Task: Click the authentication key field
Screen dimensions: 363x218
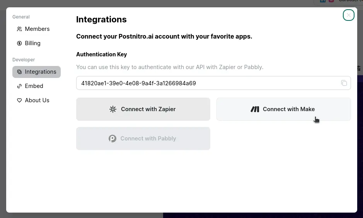Action: pos(213,83)
